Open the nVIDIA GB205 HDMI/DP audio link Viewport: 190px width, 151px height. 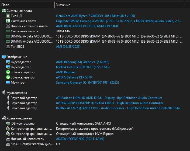point(110,103)
